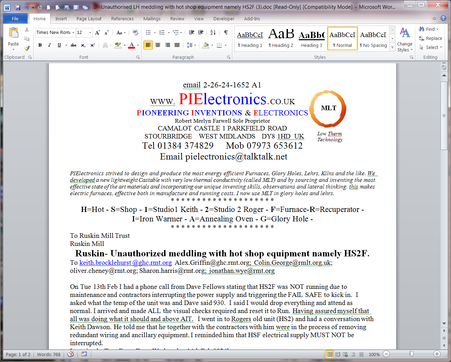Click the vertical scrollbar thumb

(444, 116)
